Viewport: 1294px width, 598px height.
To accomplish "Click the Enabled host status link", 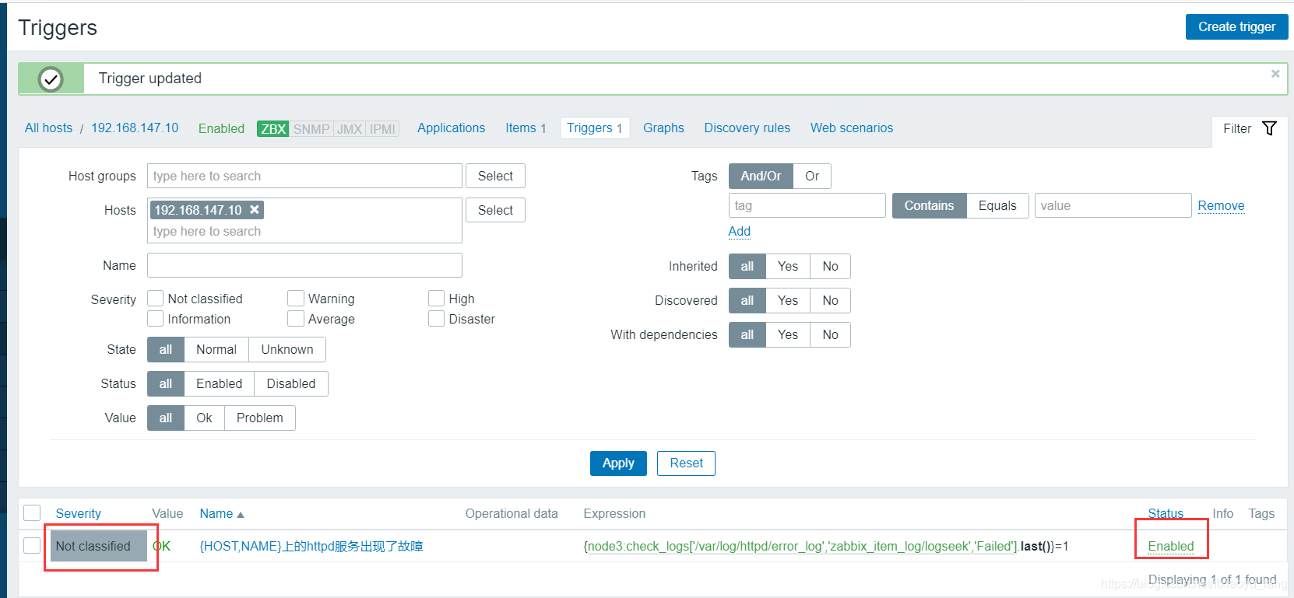I will point(221,128).
